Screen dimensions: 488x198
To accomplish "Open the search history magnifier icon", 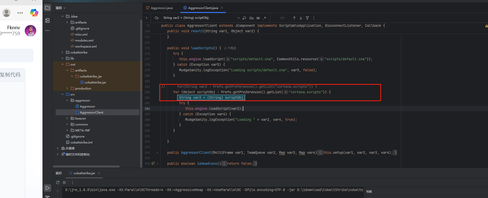I will point(157,18).
